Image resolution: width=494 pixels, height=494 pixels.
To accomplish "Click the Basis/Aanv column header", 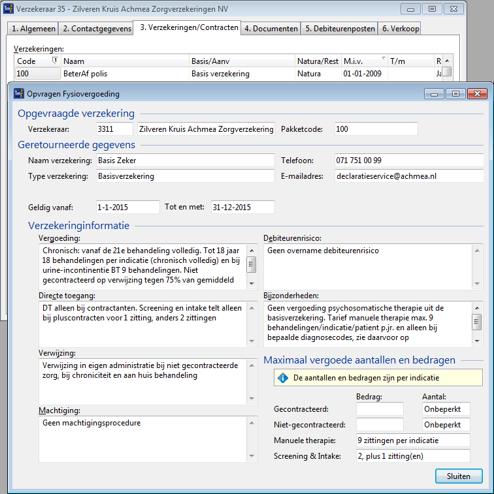I will [242, 61].
